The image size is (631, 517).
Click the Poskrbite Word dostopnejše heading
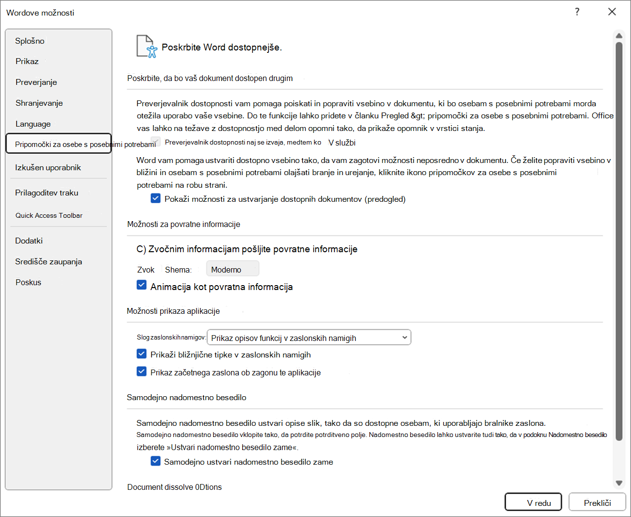pos(222,48)
